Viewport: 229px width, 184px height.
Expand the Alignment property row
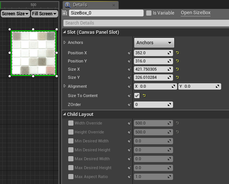click(65, 86)
